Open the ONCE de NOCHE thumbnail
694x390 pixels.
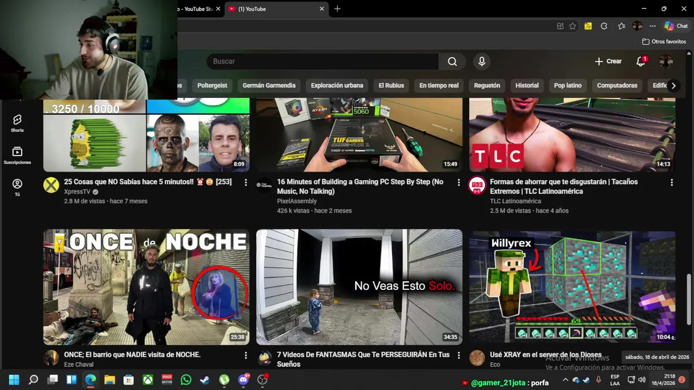coord(146,287)
